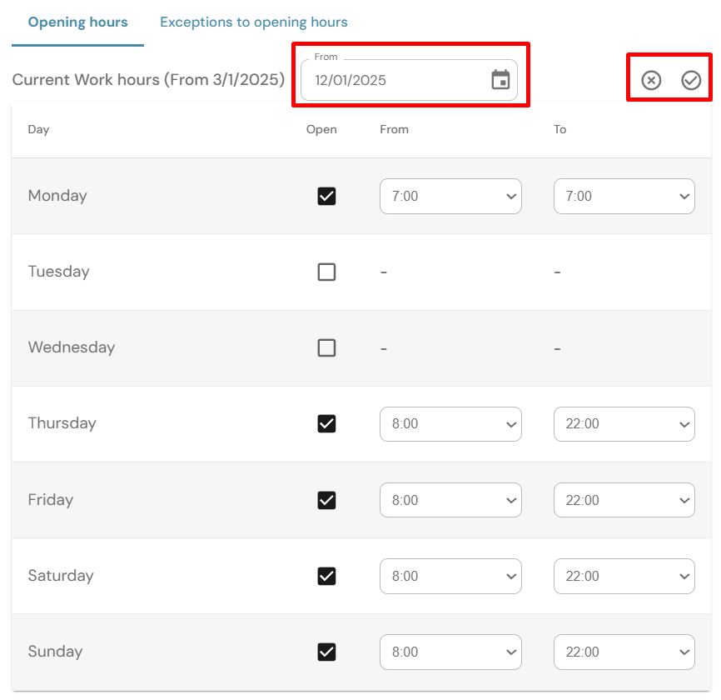Screen dimensions: 721x700
Task: Enable the Tuesday open checkbox
Action: (326, 272)
